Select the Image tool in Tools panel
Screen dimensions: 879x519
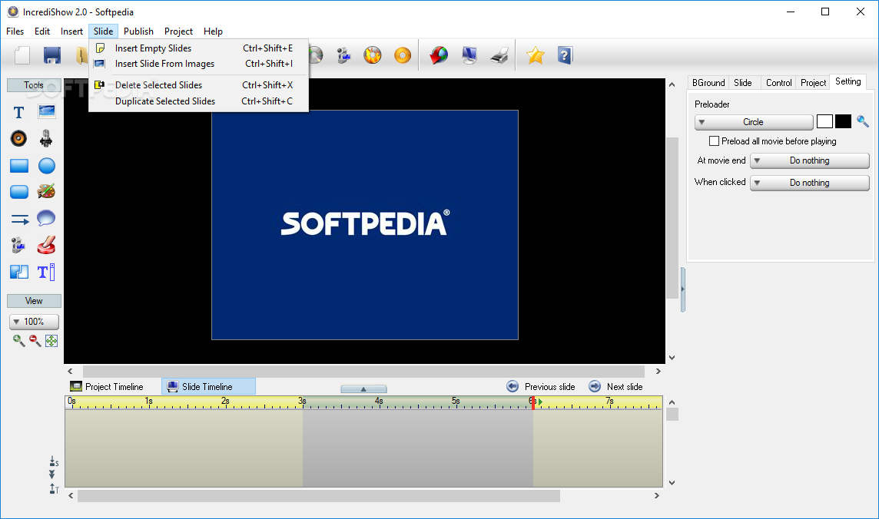click(x=47, y=112)
